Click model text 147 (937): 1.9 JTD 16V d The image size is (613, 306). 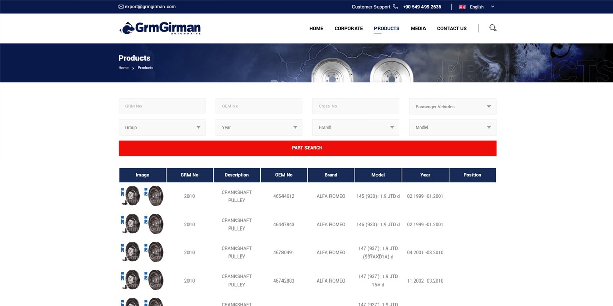[378, 280]
